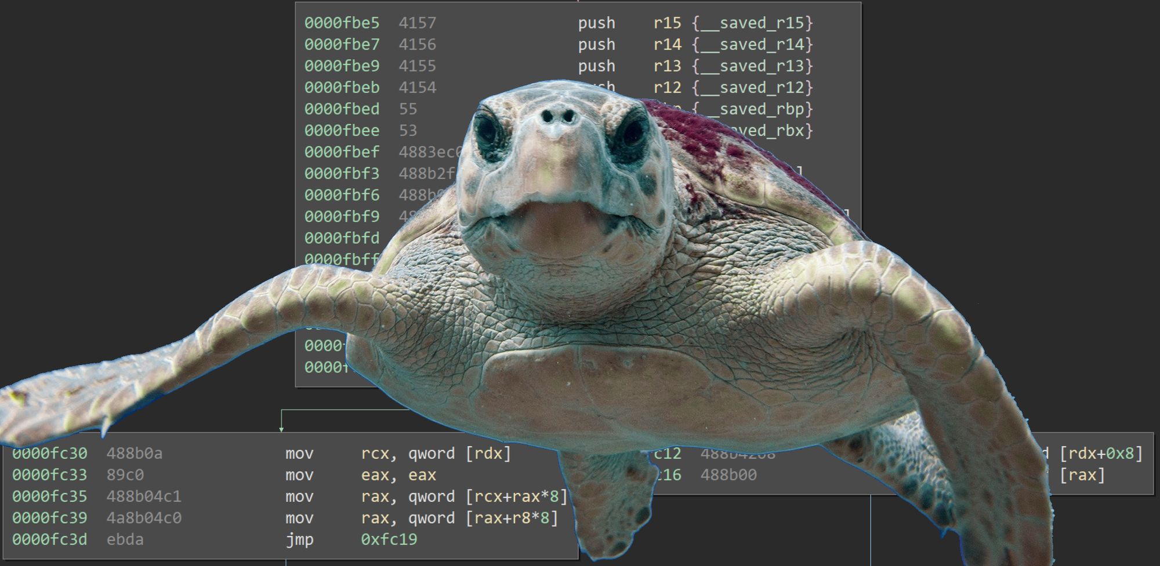Click the jmp mnemonic

tap(299, 540)
